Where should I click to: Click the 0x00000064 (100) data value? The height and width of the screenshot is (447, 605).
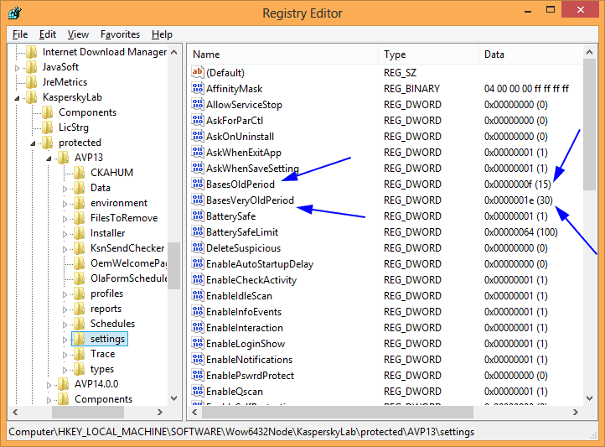(521, 232)
